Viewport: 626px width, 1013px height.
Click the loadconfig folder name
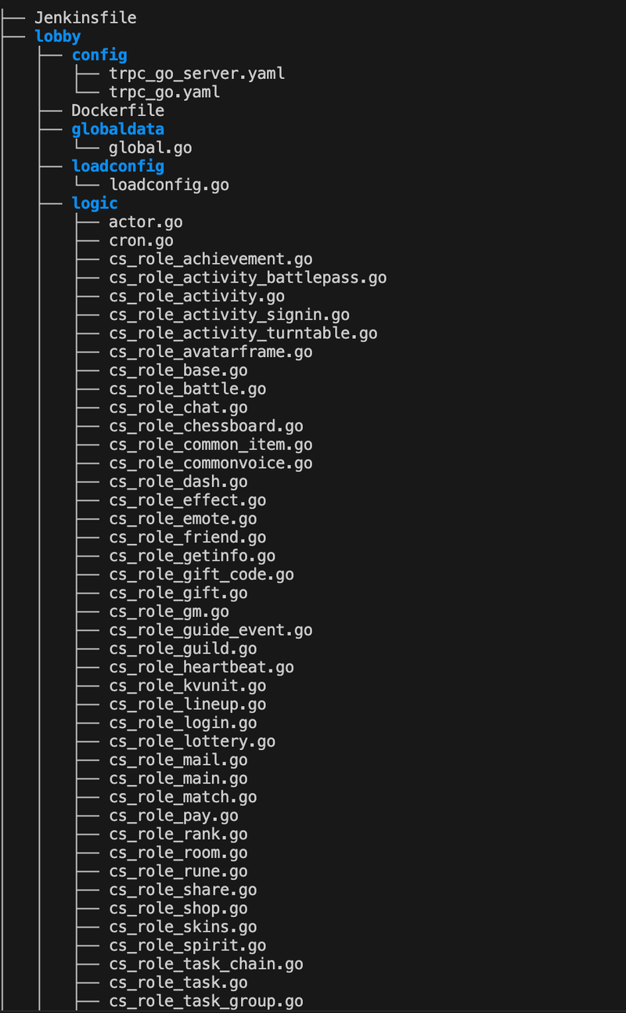[118, 166]
